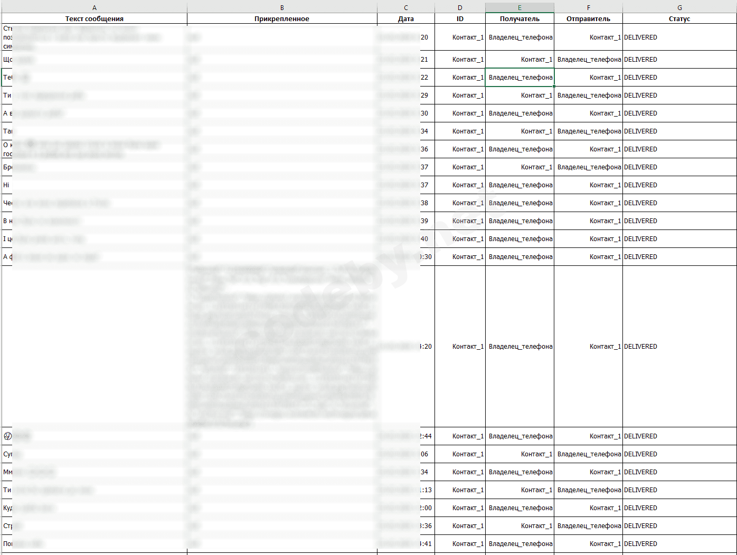Select recipient "Владелец_телефона" in row dated 30
The image size is (737, 555).
click(x=521, y=113)
